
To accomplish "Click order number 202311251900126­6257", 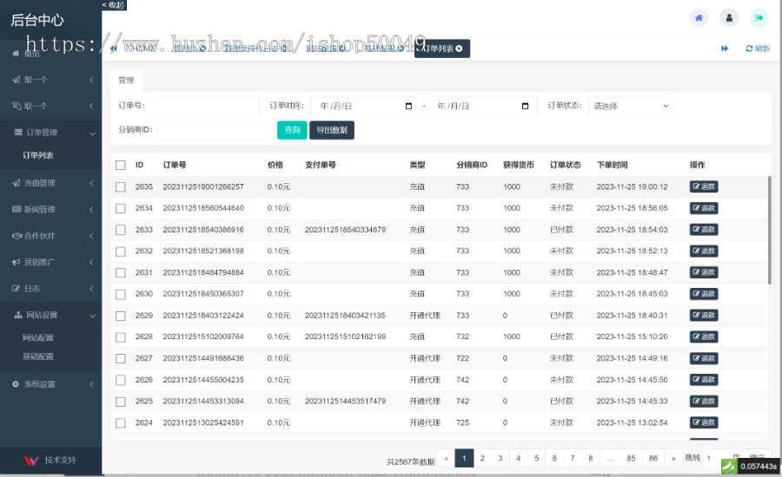I will click(x=203, y=186).
